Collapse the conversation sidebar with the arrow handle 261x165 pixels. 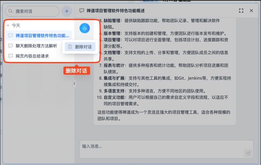coord(75,83)
